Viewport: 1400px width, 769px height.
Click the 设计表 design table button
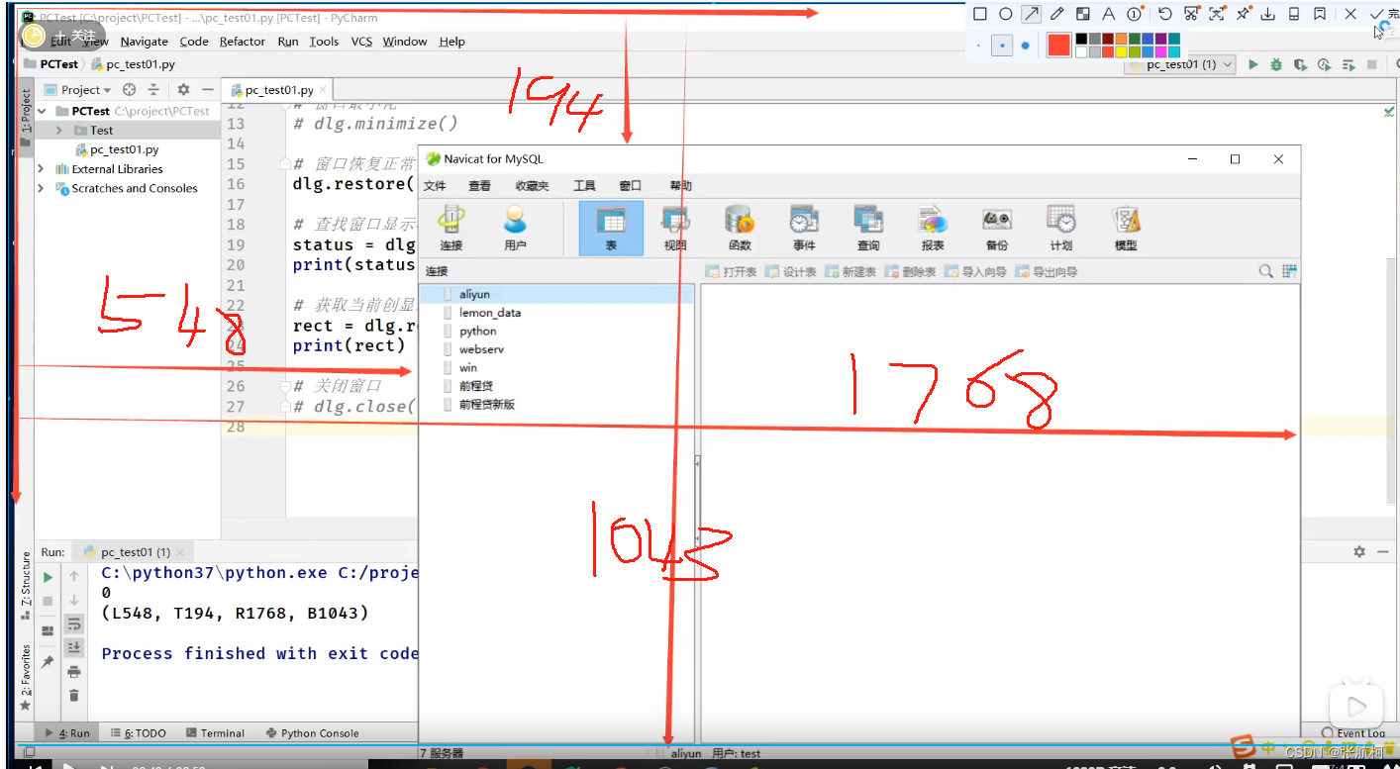point(792,272)
